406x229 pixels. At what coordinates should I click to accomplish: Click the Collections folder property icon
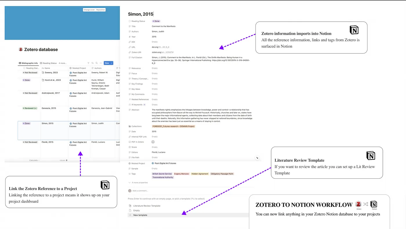pos(130,126)
